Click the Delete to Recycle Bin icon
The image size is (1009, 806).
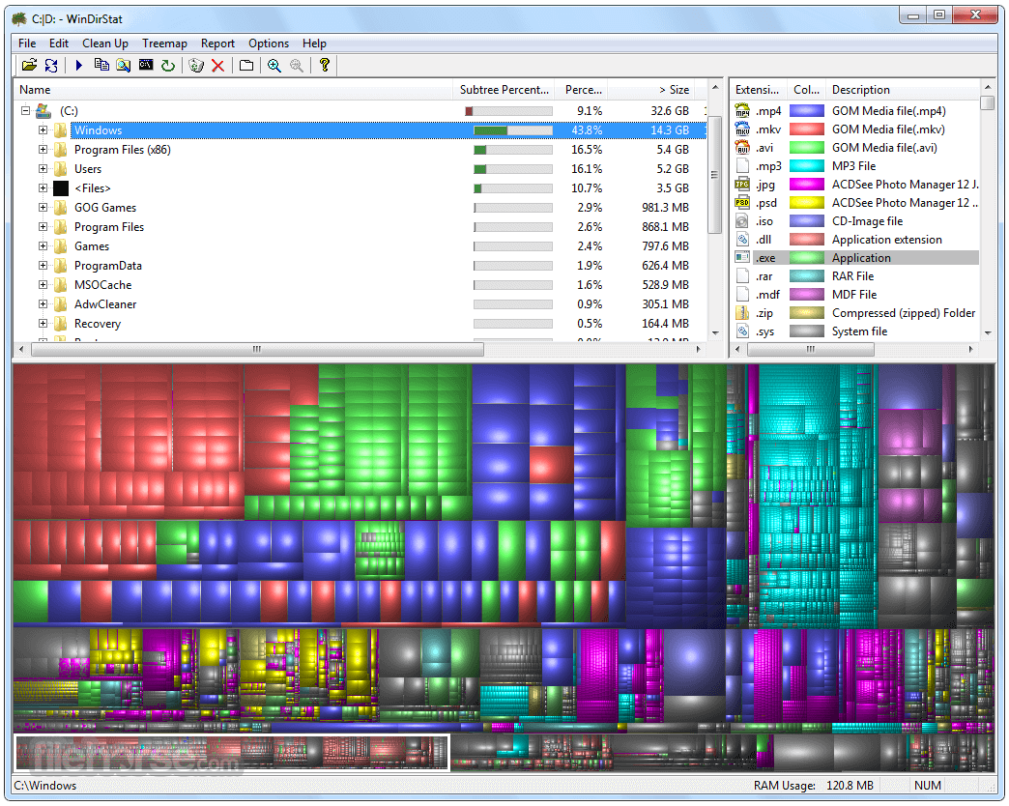coord(196,65)
